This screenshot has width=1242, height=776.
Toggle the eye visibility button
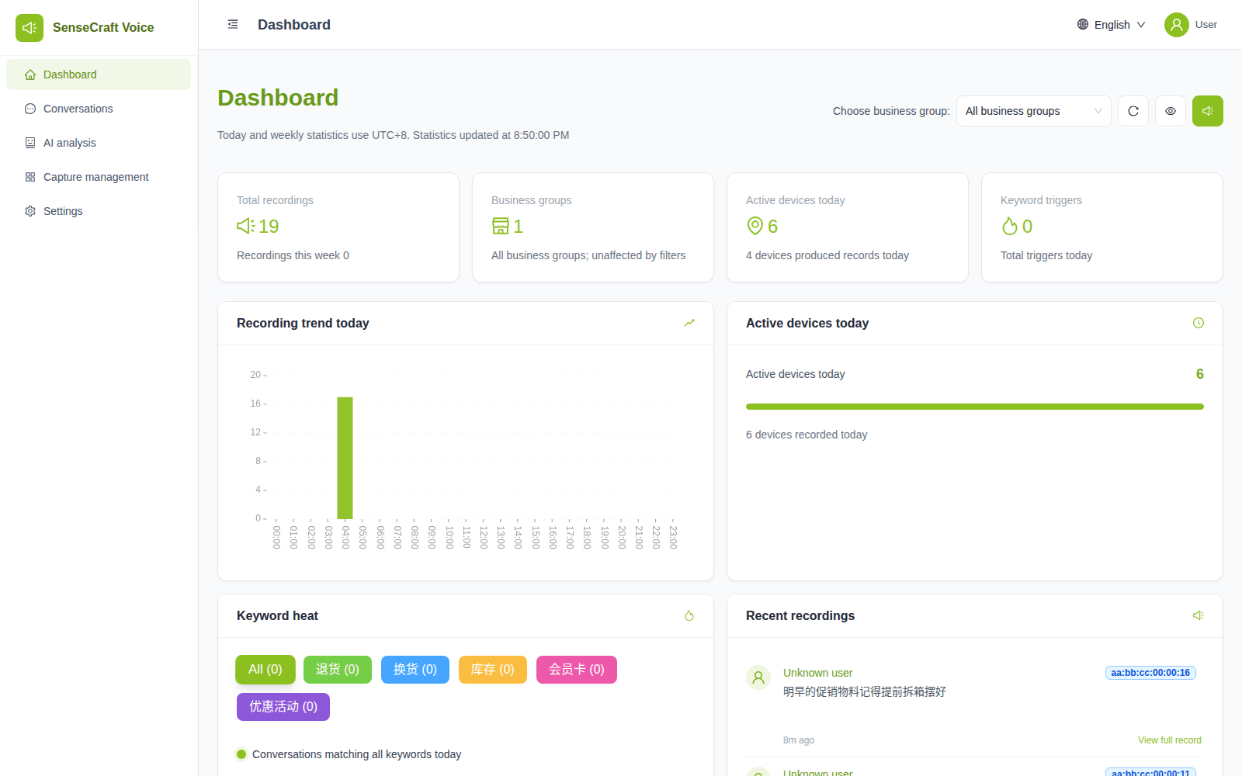coord(1171,111)
